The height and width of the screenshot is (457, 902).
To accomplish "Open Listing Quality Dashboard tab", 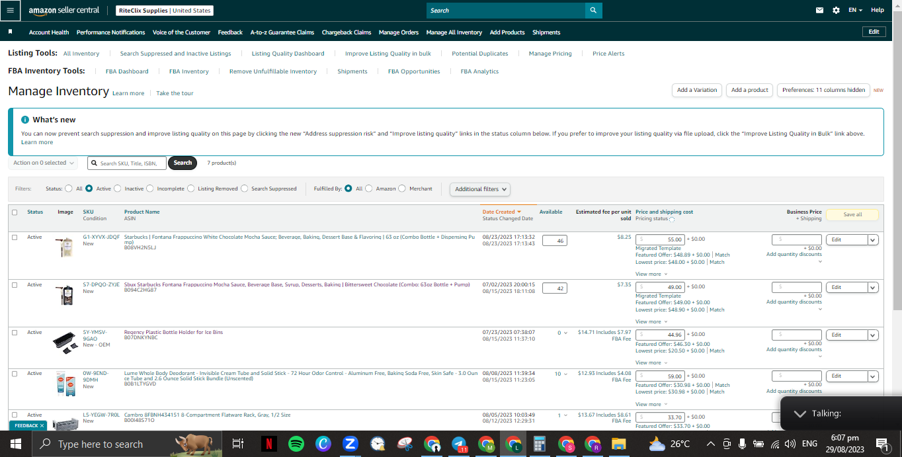I will 288,54.
